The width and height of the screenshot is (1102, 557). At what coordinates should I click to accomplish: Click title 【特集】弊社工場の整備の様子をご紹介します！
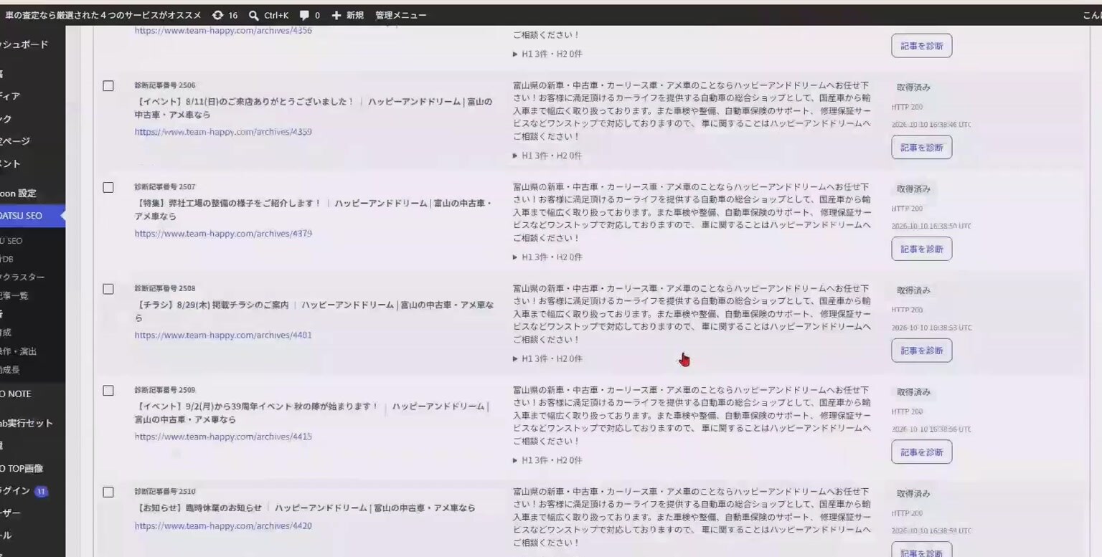(x=228, y=203)
